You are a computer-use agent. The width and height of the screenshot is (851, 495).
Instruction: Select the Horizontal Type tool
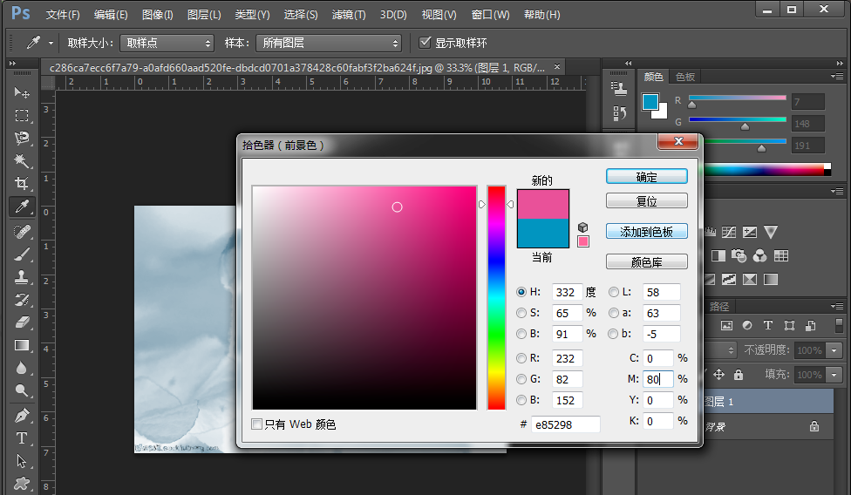pyautogui.click(x=22, y=437)
